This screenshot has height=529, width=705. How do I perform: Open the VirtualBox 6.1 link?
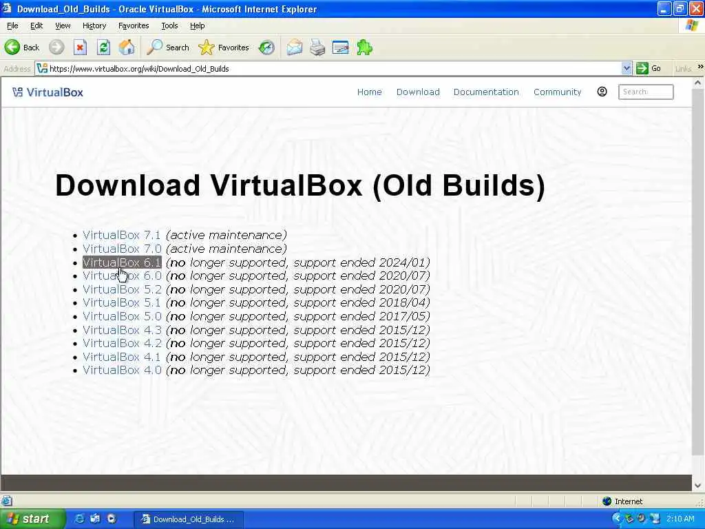point(122,262)
